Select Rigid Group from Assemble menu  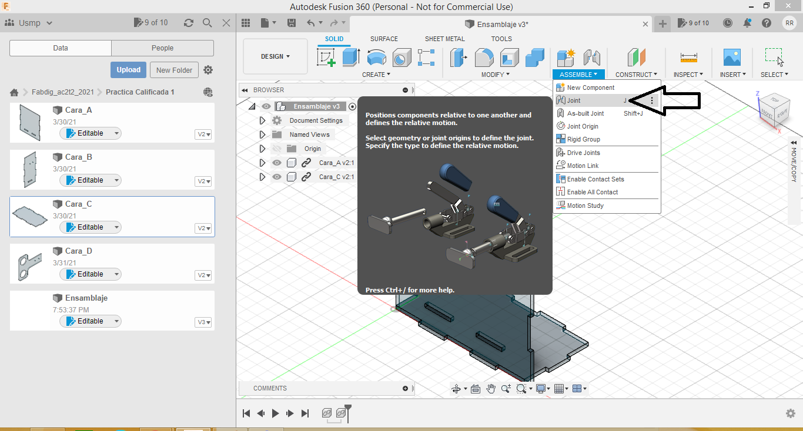point(583,139)
